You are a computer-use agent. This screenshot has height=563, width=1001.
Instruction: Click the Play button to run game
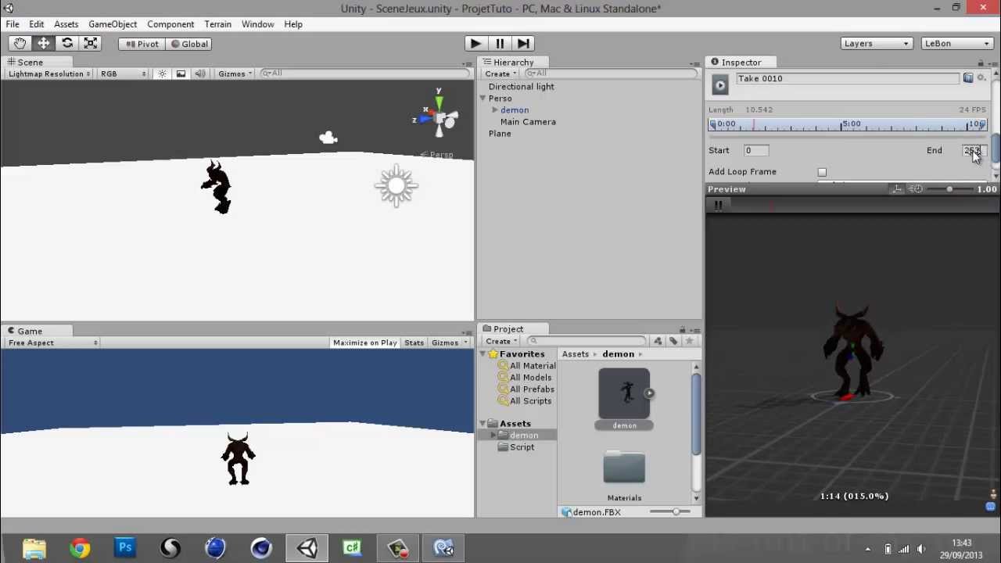click(x=475, y=44)
